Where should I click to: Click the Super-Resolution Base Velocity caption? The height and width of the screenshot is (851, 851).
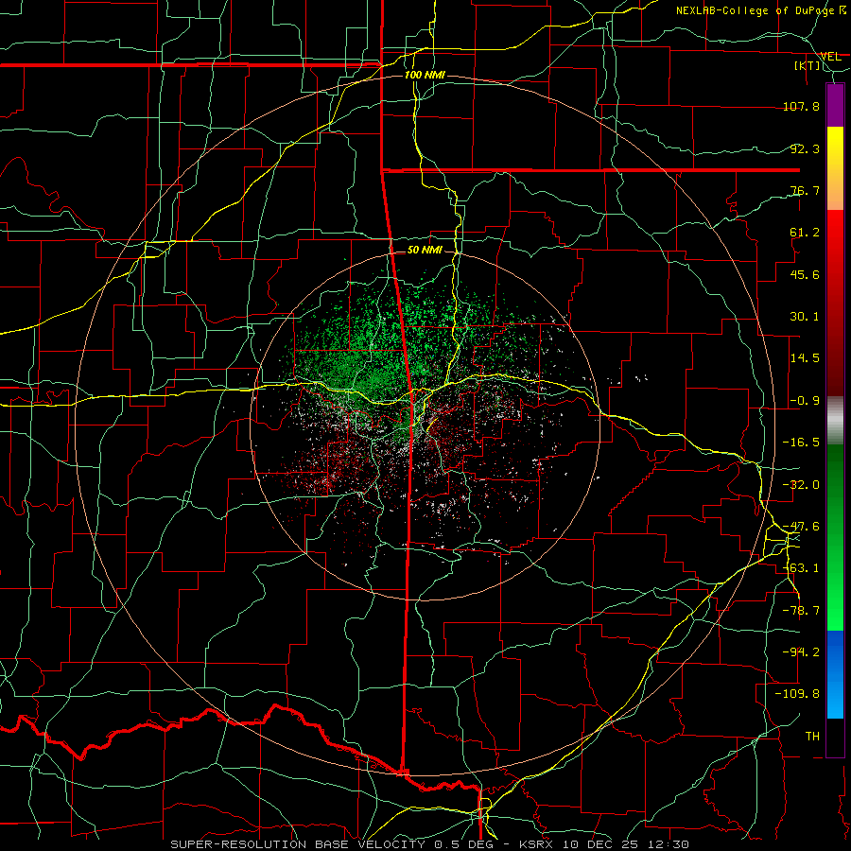430,844
